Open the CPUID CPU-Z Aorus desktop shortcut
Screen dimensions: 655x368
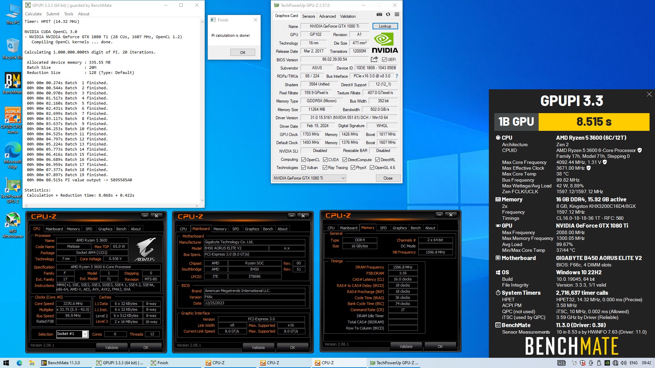(13, 120)
